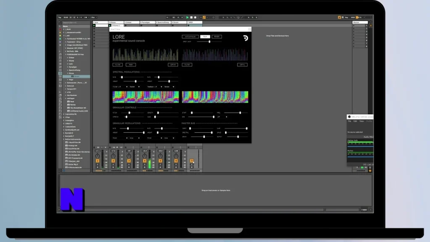This screenshot has width=430, height=242.
Task: Toggle track 3 activator button
Action: [x=129, y=161]
